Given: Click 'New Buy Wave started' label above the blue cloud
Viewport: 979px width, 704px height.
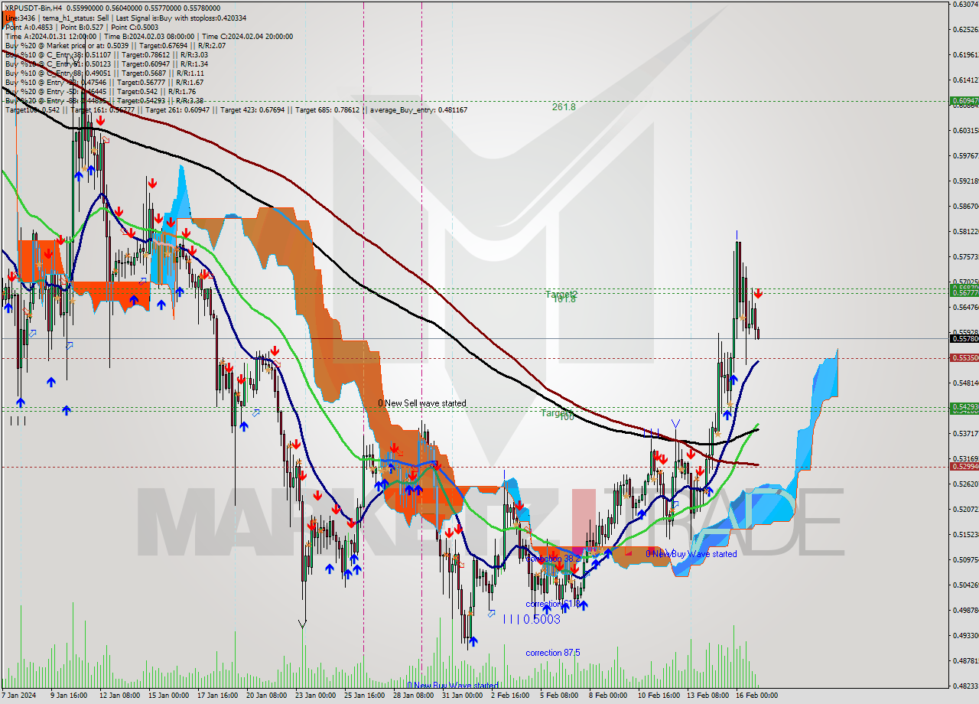Looking at the screenshot, I should click(x=691, y=554).
